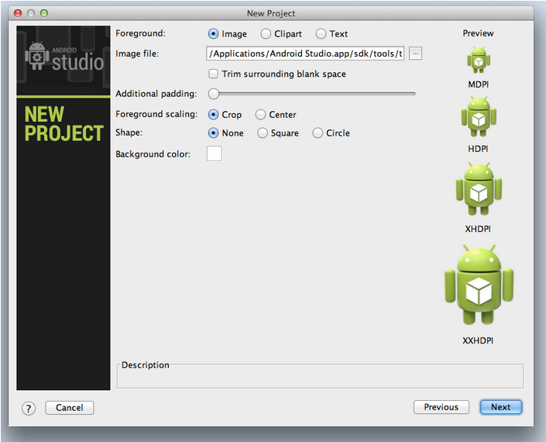Enable Trim surrounding blank space checkbox

pyautogui.click(x=214, y=74)
